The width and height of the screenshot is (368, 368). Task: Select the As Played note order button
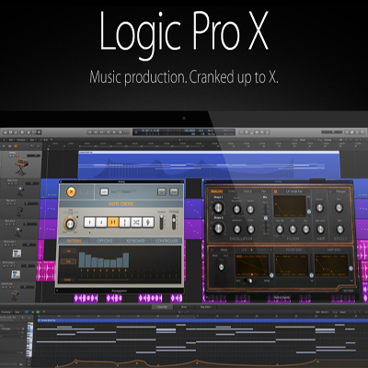(x=148, y=222)
